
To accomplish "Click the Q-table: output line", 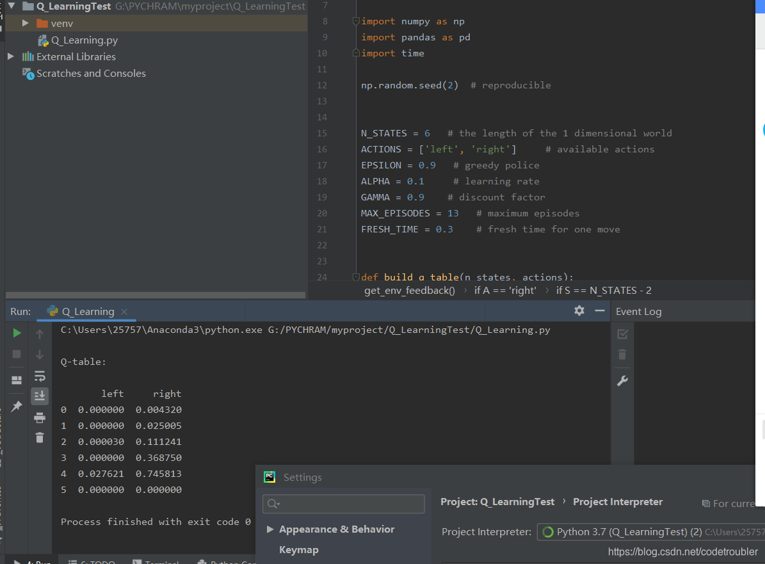I will click(83, 362).
